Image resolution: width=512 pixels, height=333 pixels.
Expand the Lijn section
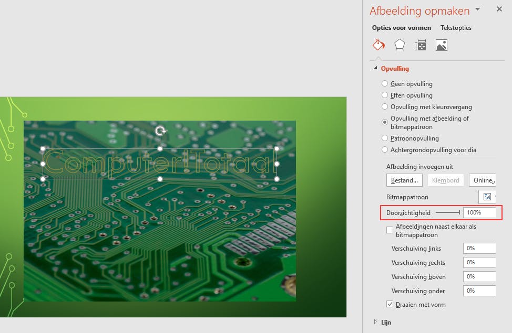click(375, 322)
